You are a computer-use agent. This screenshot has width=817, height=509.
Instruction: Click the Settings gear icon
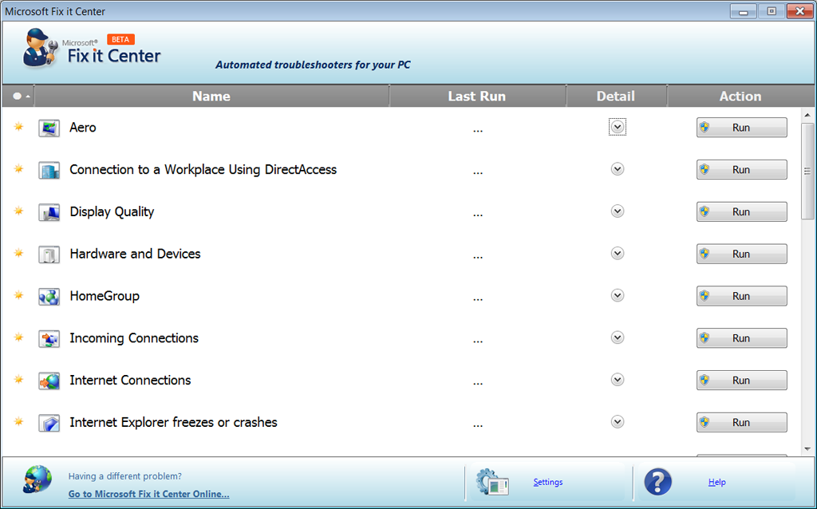coord(492,482)
